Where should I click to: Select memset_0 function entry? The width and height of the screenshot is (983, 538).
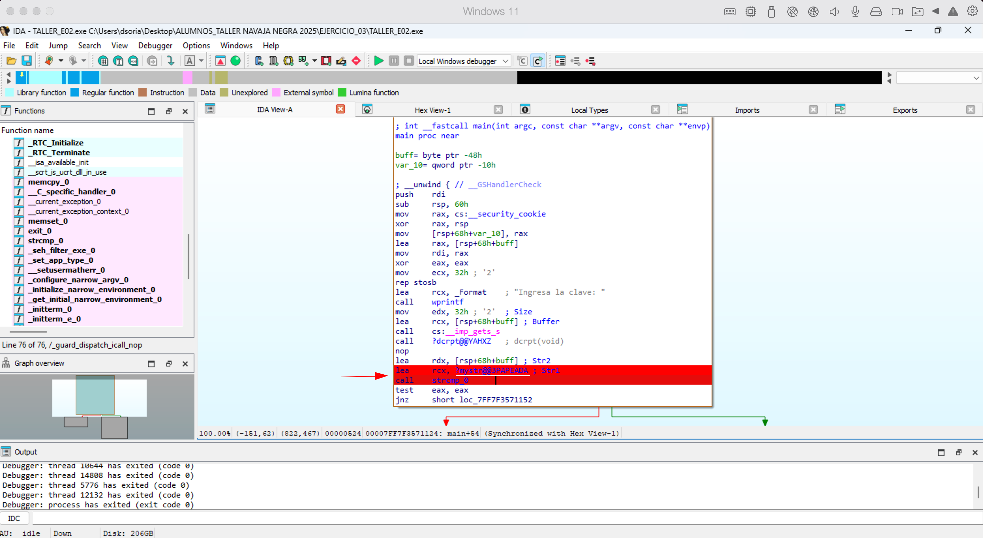[x=48, y=221]
